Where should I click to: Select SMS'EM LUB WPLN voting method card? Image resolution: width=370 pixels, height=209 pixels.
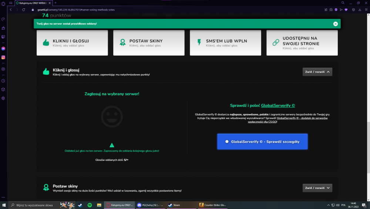pos(225,43)
